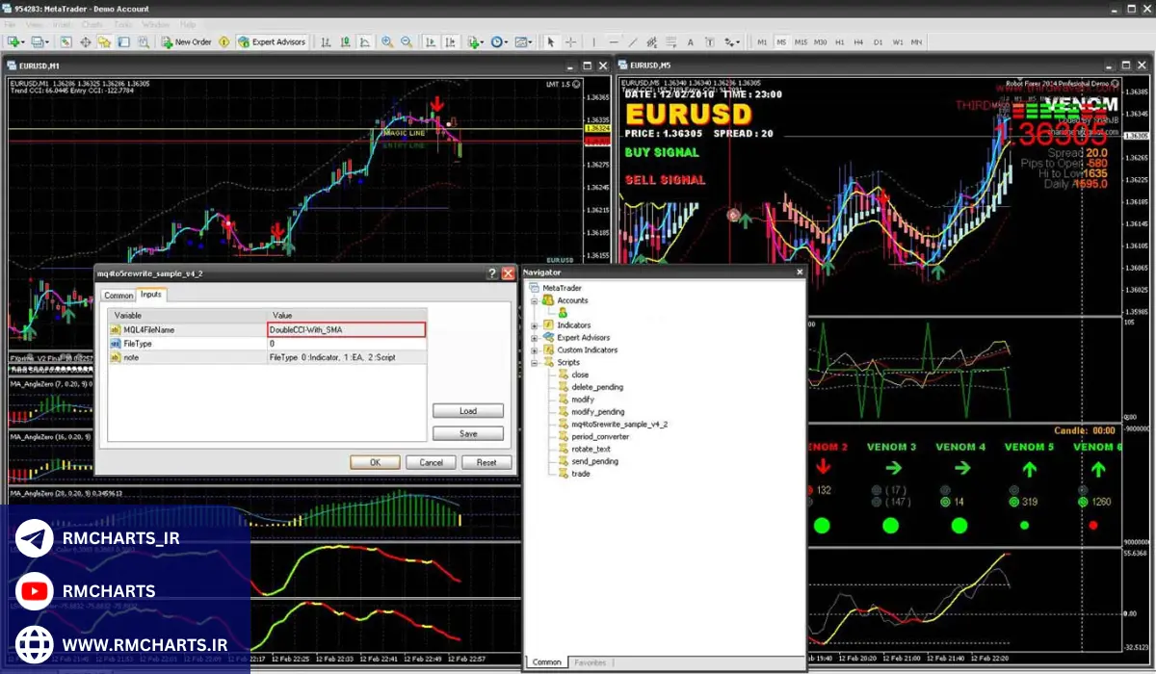The image size is (1156, 674).
Task: Switch chart timeframe to H1
Action: coord(840,42)
